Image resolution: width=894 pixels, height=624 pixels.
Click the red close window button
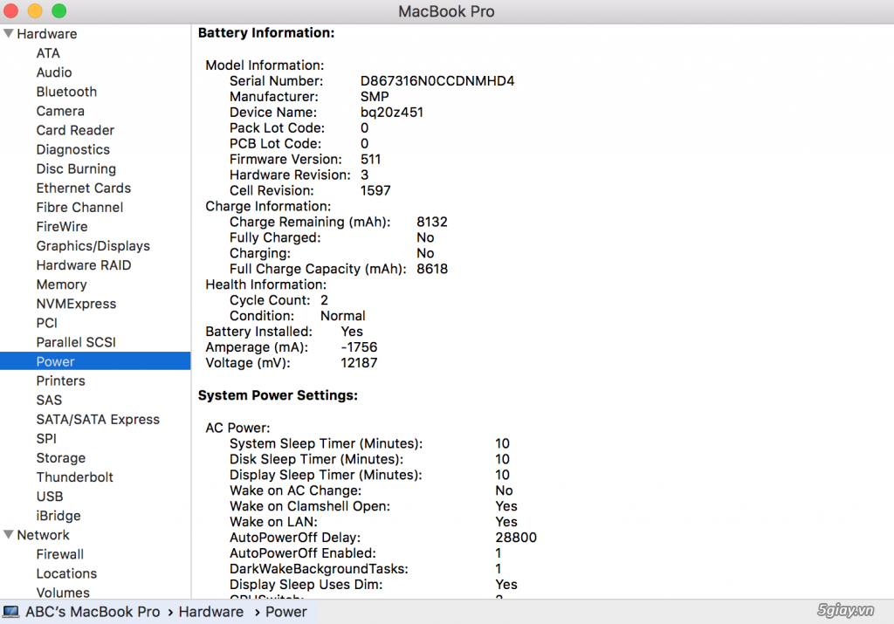pyautogui.click(x=11, y=11)
